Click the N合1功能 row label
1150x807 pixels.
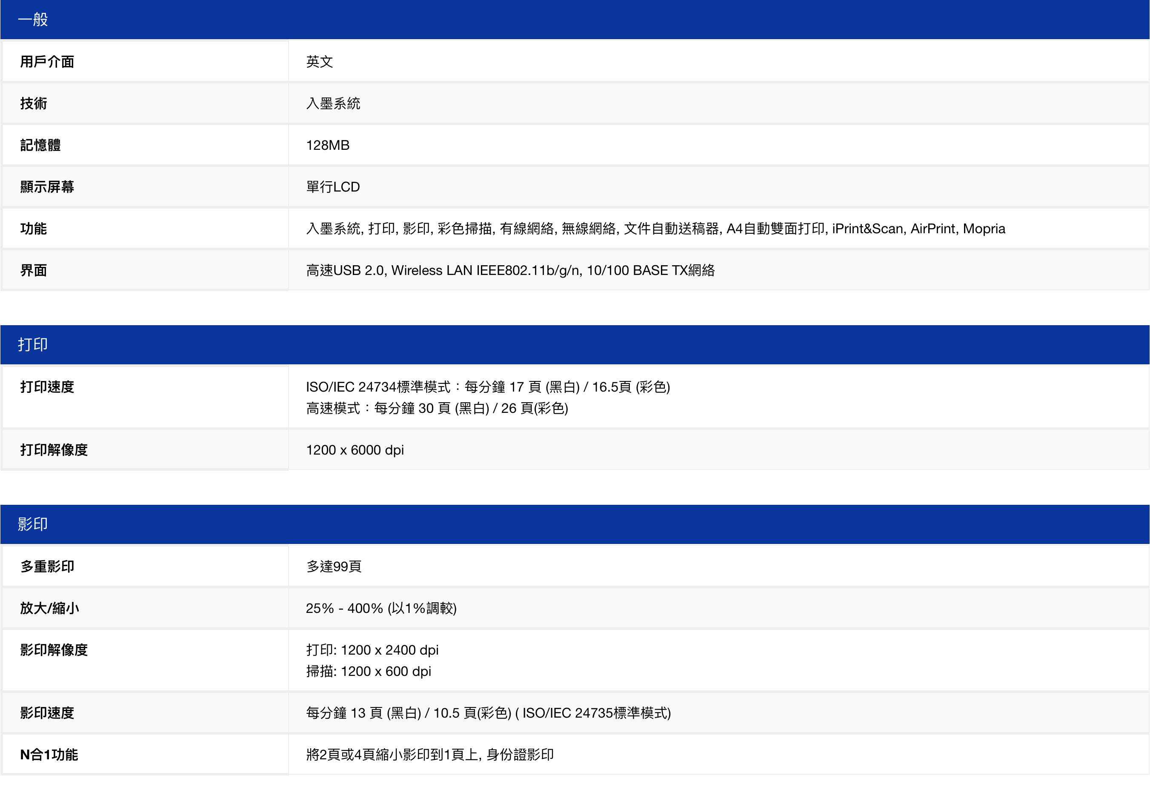[x=49, y=754]
